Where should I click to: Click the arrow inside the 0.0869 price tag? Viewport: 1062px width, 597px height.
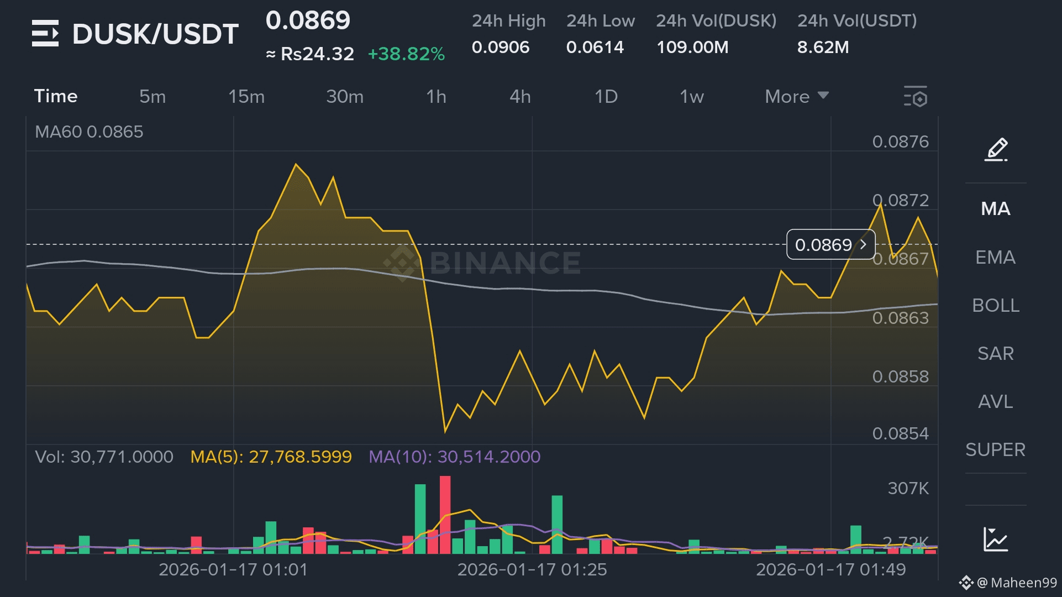[863, 244]
